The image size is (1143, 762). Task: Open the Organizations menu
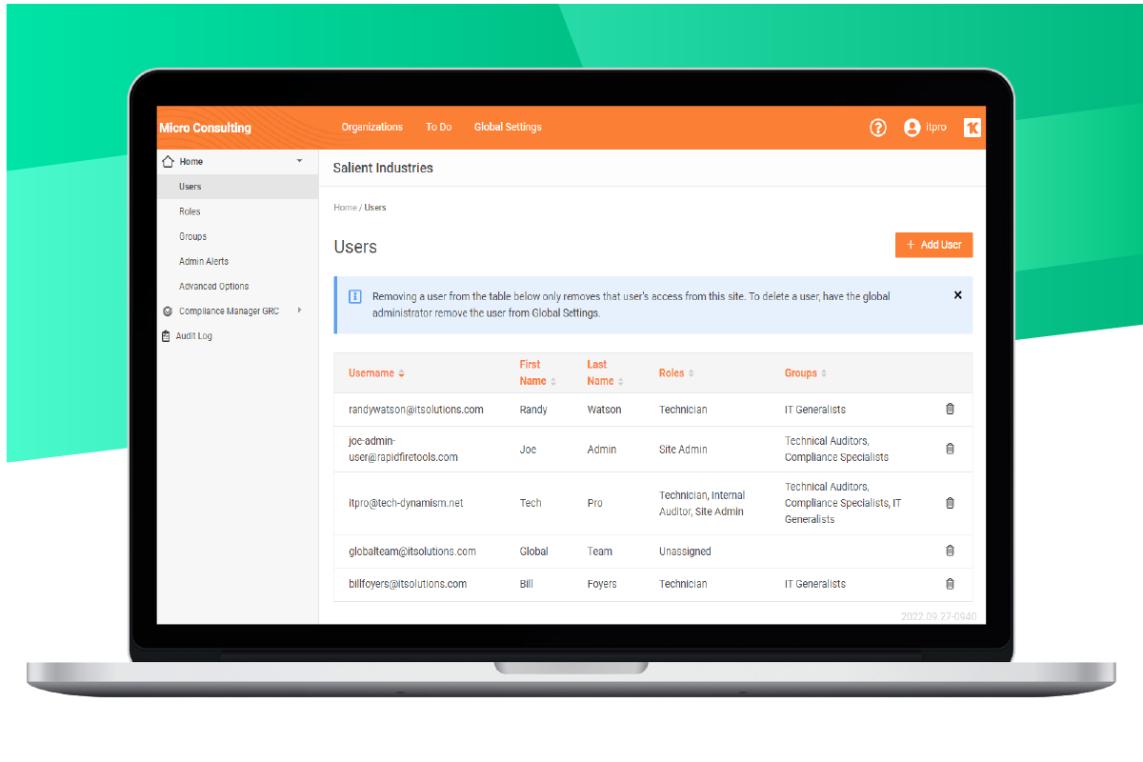[x=371, y=128]
